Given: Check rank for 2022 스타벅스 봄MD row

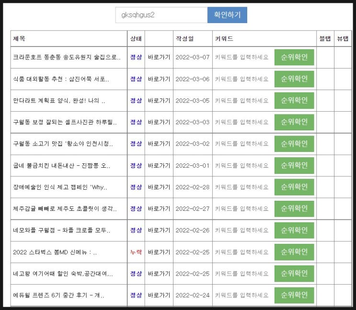Looking at the screenshot, I should [x=294, y=252].
